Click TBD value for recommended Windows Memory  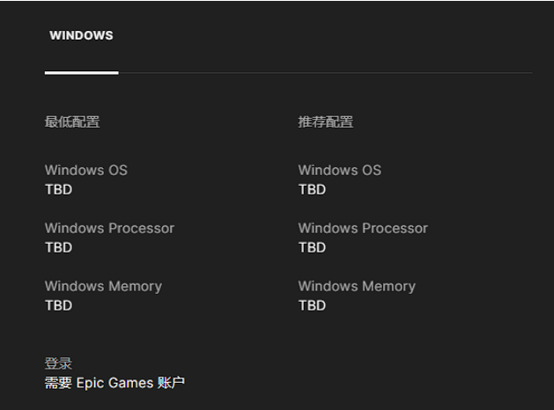click(x=312, y=305)
